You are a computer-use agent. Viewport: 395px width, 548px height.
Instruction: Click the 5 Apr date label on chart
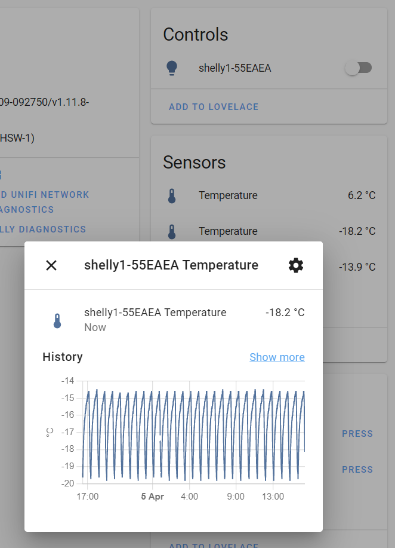[x=153, y=497]
